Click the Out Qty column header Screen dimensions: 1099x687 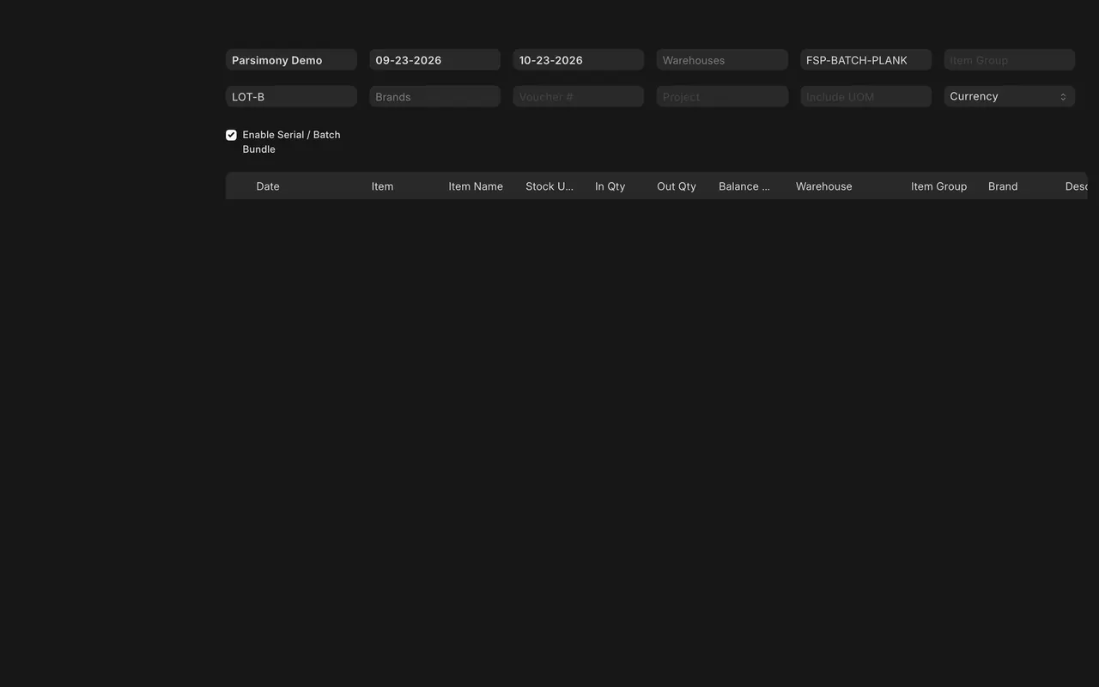pyautogui.click(x=677, y=186)
